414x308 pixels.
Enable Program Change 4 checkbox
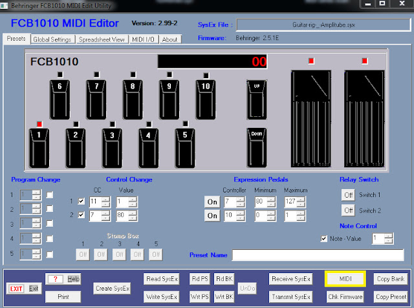[49, 239]
